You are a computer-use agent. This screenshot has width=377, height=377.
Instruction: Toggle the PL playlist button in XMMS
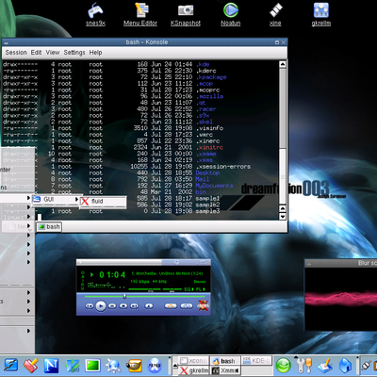[x=201, y=289]
